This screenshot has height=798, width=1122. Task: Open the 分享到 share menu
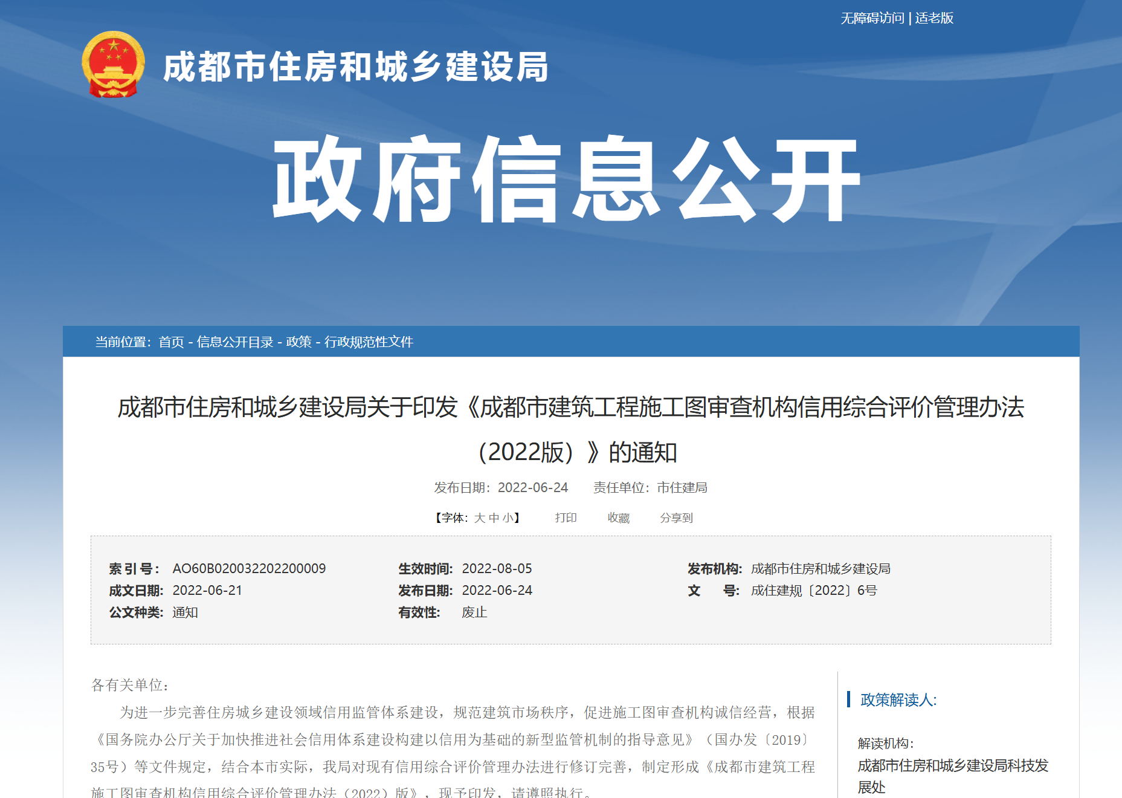(678, 517)
